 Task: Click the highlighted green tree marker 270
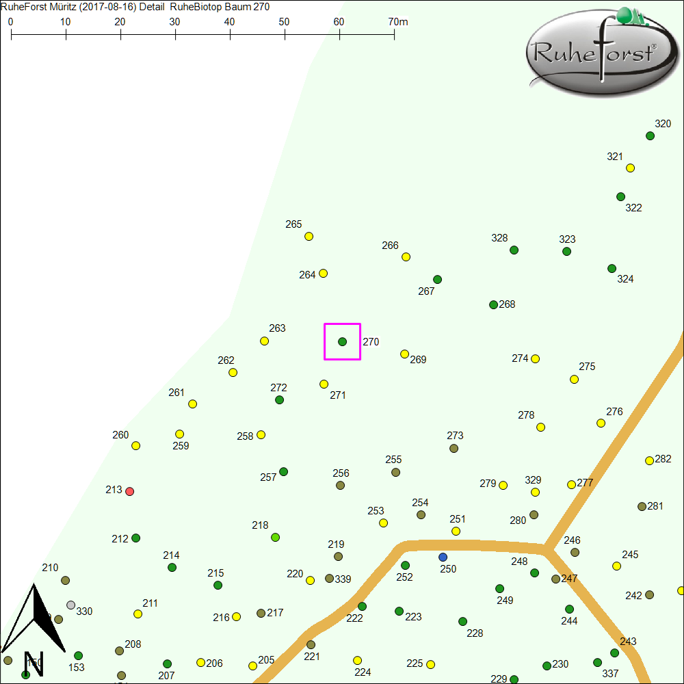(x=342, y=341)
